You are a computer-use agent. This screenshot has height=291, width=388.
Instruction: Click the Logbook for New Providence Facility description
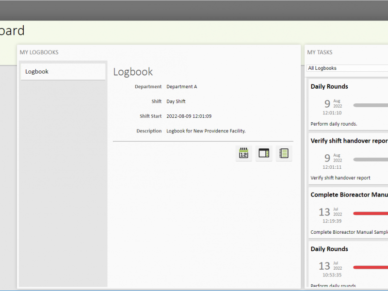(206, 131)
